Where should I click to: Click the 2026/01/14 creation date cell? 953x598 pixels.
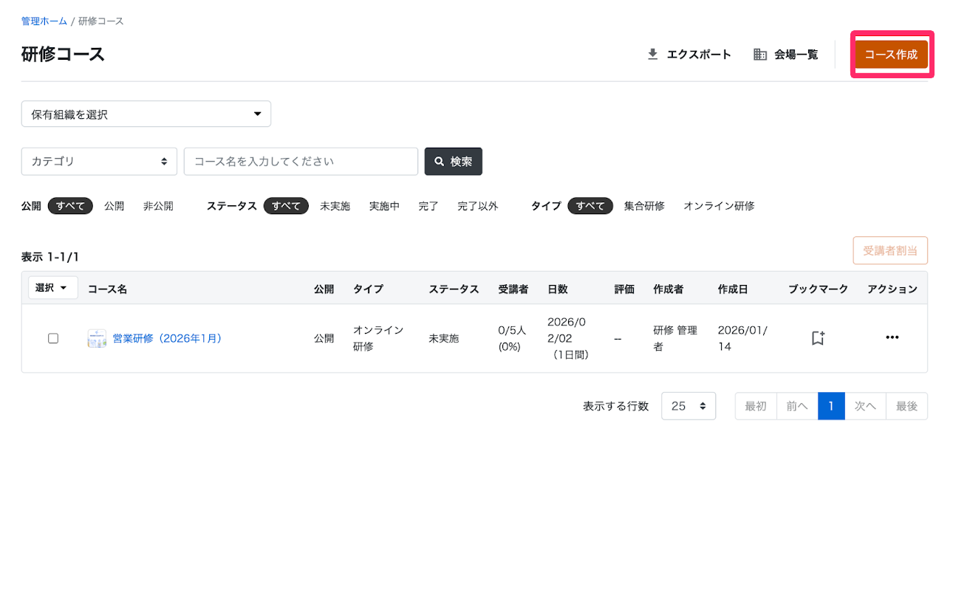(x=742, y=338)
